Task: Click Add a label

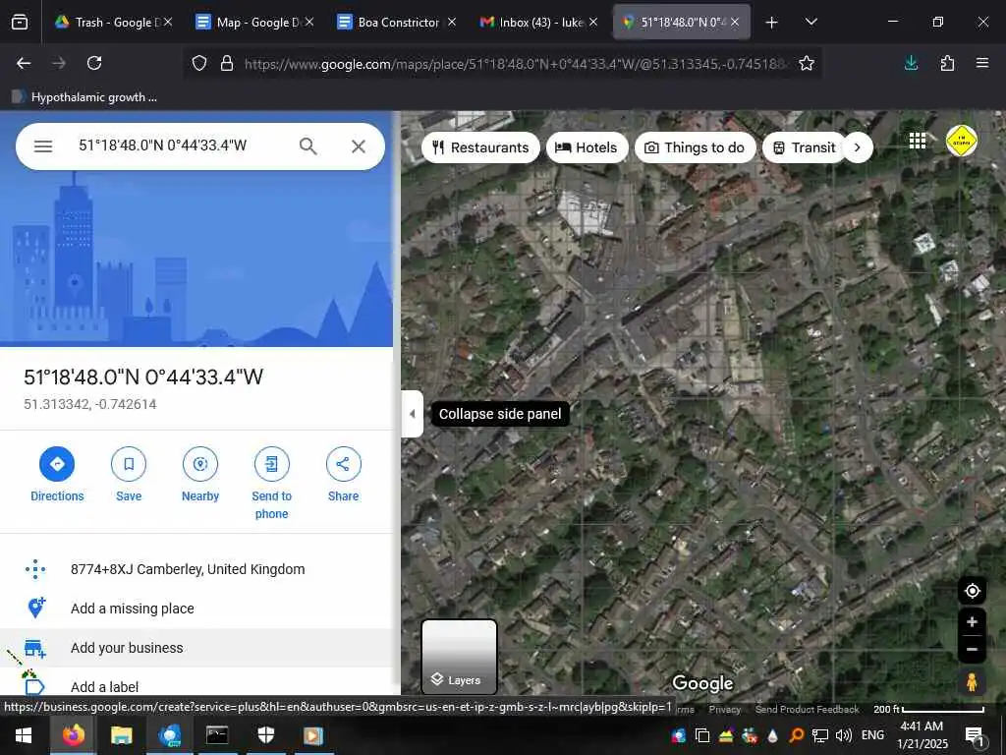Action: coord(196,685)
